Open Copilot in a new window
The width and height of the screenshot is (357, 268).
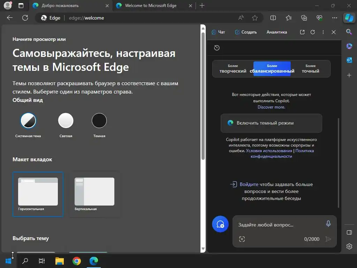[x=302, y=32]
